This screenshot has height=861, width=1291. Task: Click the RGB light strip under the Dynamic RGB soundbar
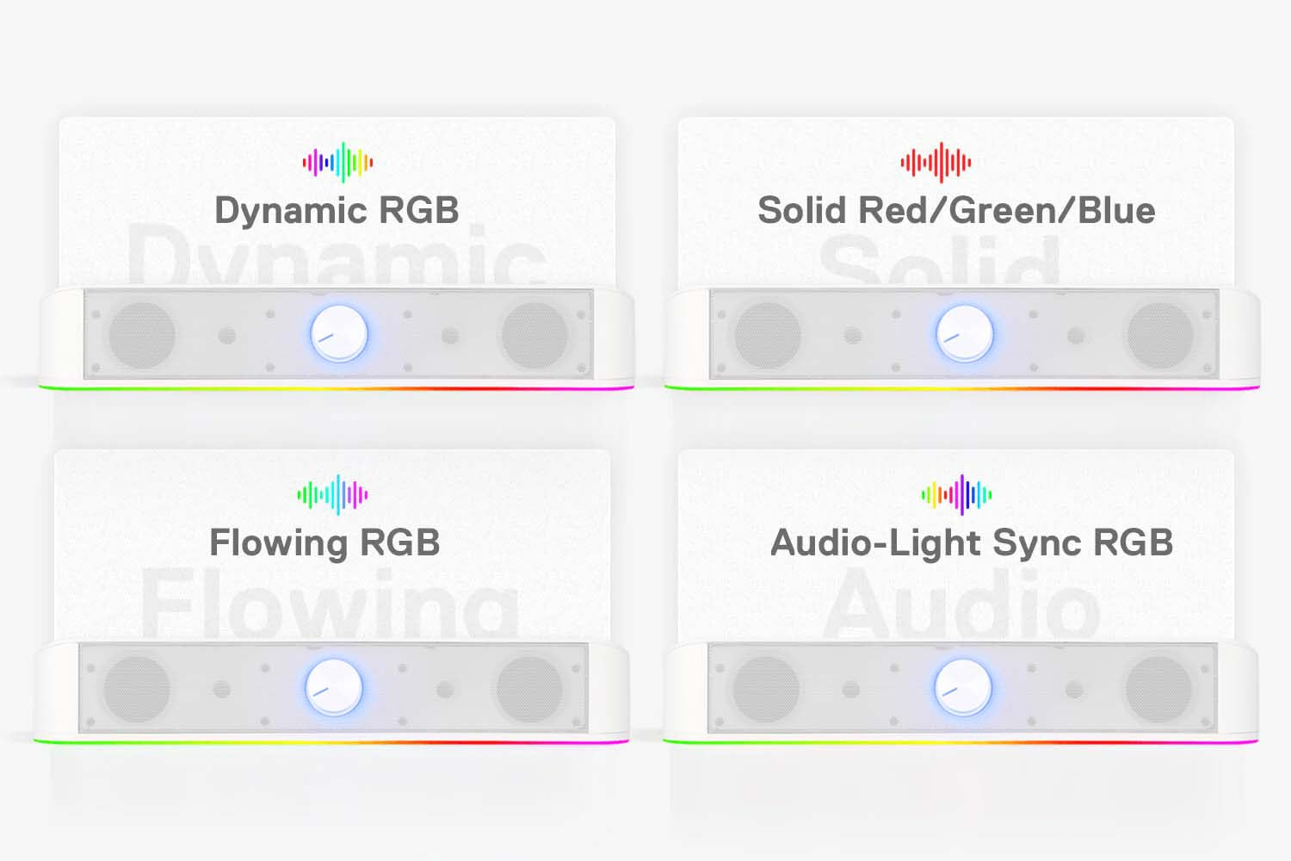[x=337, y=388]
